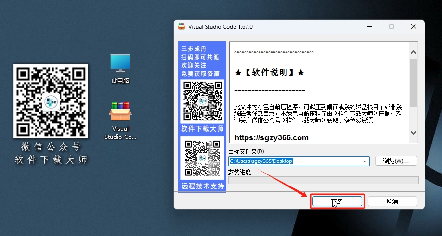This screenshot has height=236, width=442.
Task: Click the 三步成舟 sidebar text
Action: (194, 49)
